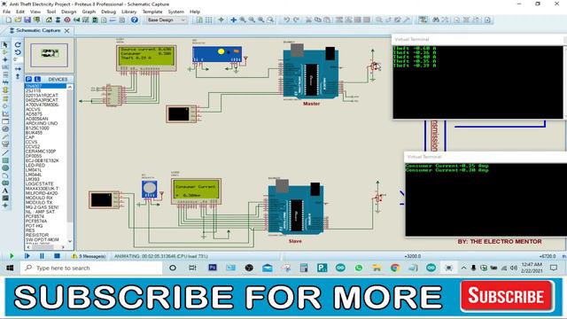This screenshot has height=319, width=567.
Task: Open the Debug menu
Action: (x=108, y=12)
